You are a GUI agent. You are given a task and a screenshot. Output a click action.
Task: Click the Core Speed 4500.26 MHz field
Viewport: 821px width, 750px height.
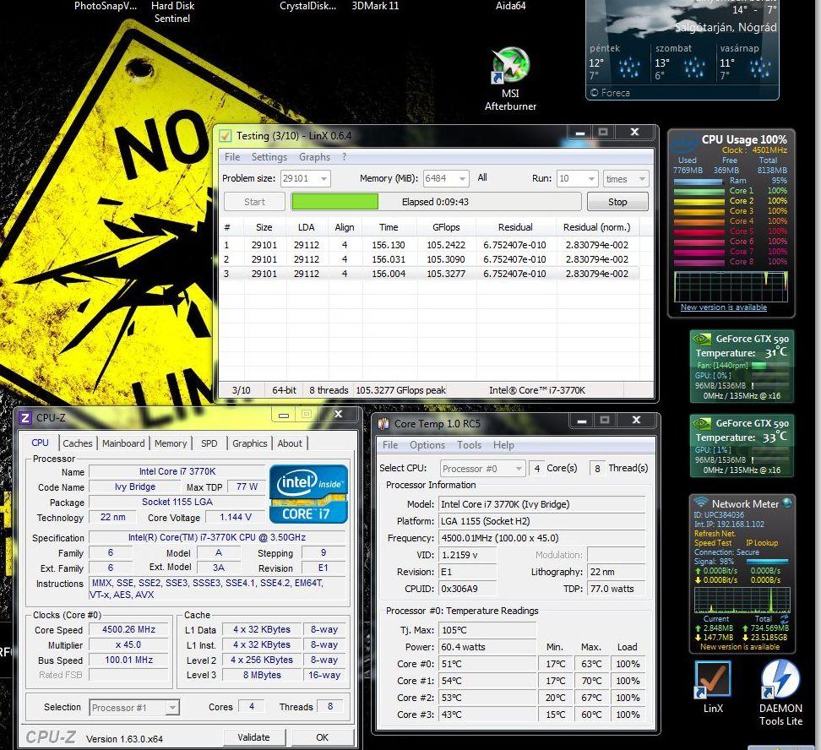pyautogui.click(x=128, y=629)
